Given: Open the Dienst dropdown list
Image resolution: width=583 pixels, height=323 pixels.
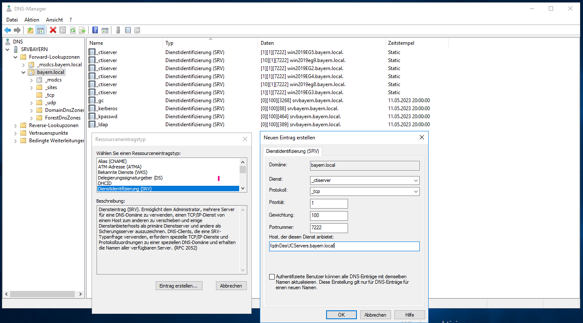Looking at the screenshot, I should 416,181.
